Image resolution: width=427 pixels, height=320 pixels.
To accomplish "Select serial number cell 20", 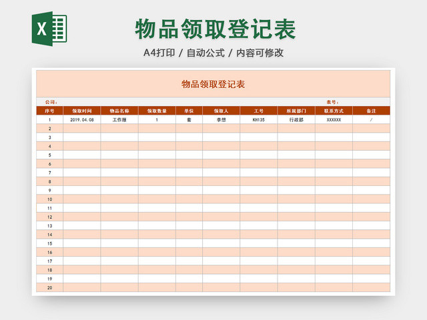I will coord(49,287).
